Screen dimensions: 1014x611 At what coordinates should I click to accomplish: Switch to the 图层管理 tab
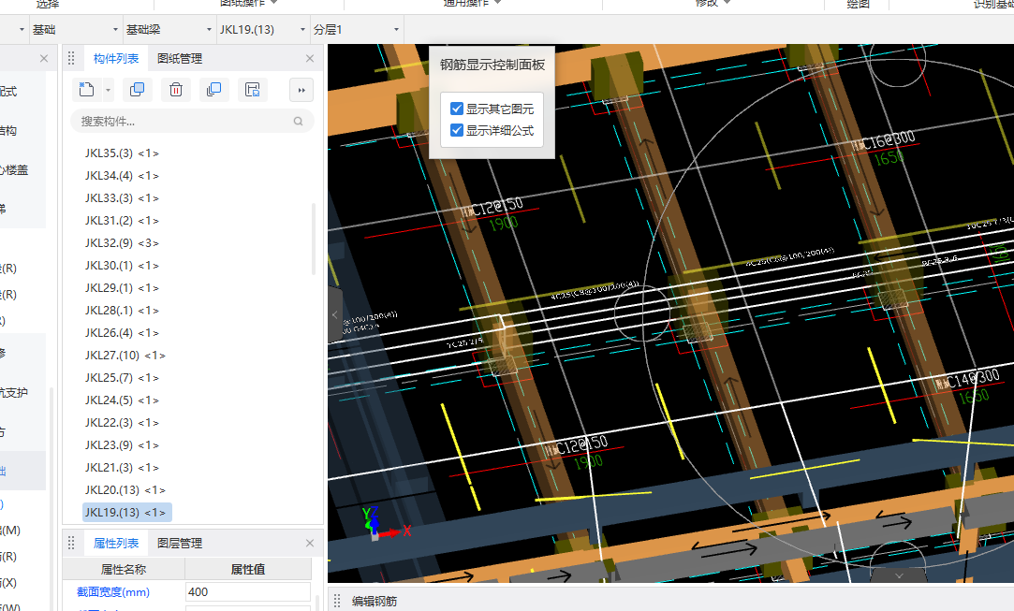[x=180, y=543]
